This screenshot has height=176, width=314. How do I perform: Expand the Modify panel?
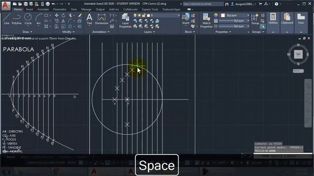68,32
